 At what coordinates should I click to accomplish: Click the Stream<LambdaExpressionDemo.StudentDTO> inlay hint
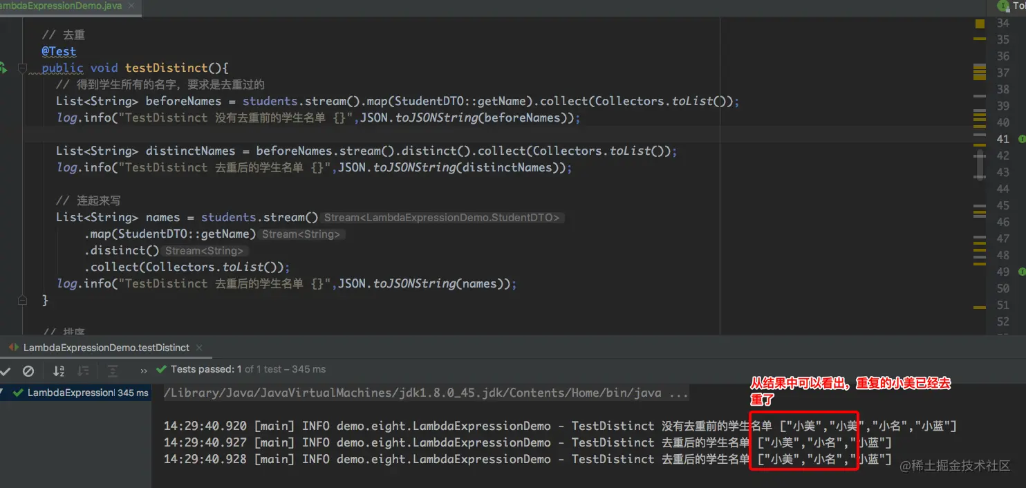click(442, 217)
